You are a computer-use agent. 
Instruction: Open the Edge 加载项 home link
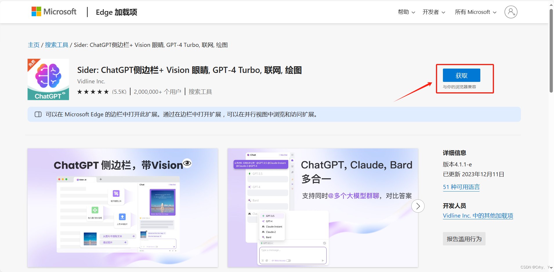pos(116,12)
